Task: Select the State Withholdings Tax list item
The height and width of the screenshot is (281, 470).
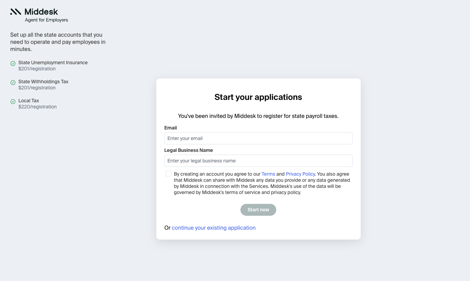Action: pos(43,82)
